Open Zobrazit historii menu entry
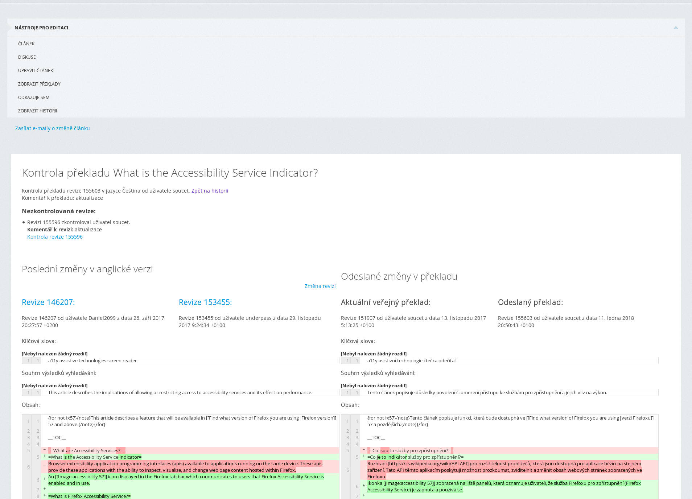This screenshot has height=499, width=692. click(x=37, y=111)
